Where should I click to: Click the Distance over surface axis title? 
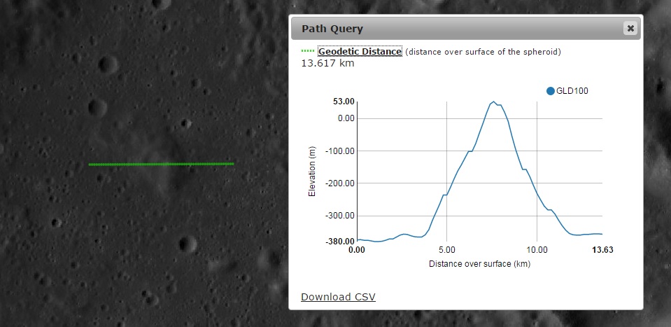479,264
